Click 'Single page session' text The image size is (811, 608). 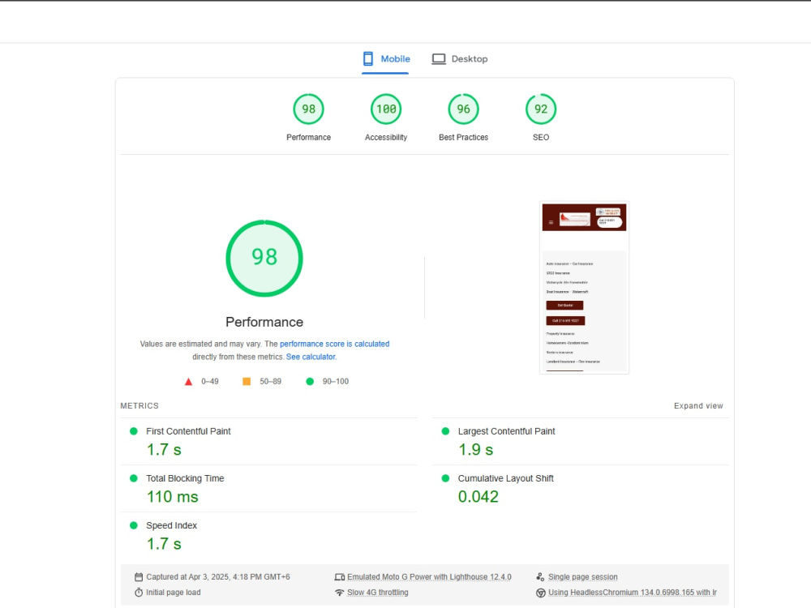click(583, 577)
